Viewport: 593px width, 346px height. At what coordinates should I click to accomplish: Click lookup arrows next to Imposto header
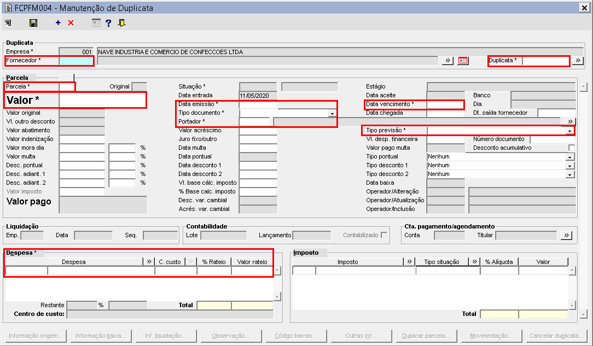(409, 261)
